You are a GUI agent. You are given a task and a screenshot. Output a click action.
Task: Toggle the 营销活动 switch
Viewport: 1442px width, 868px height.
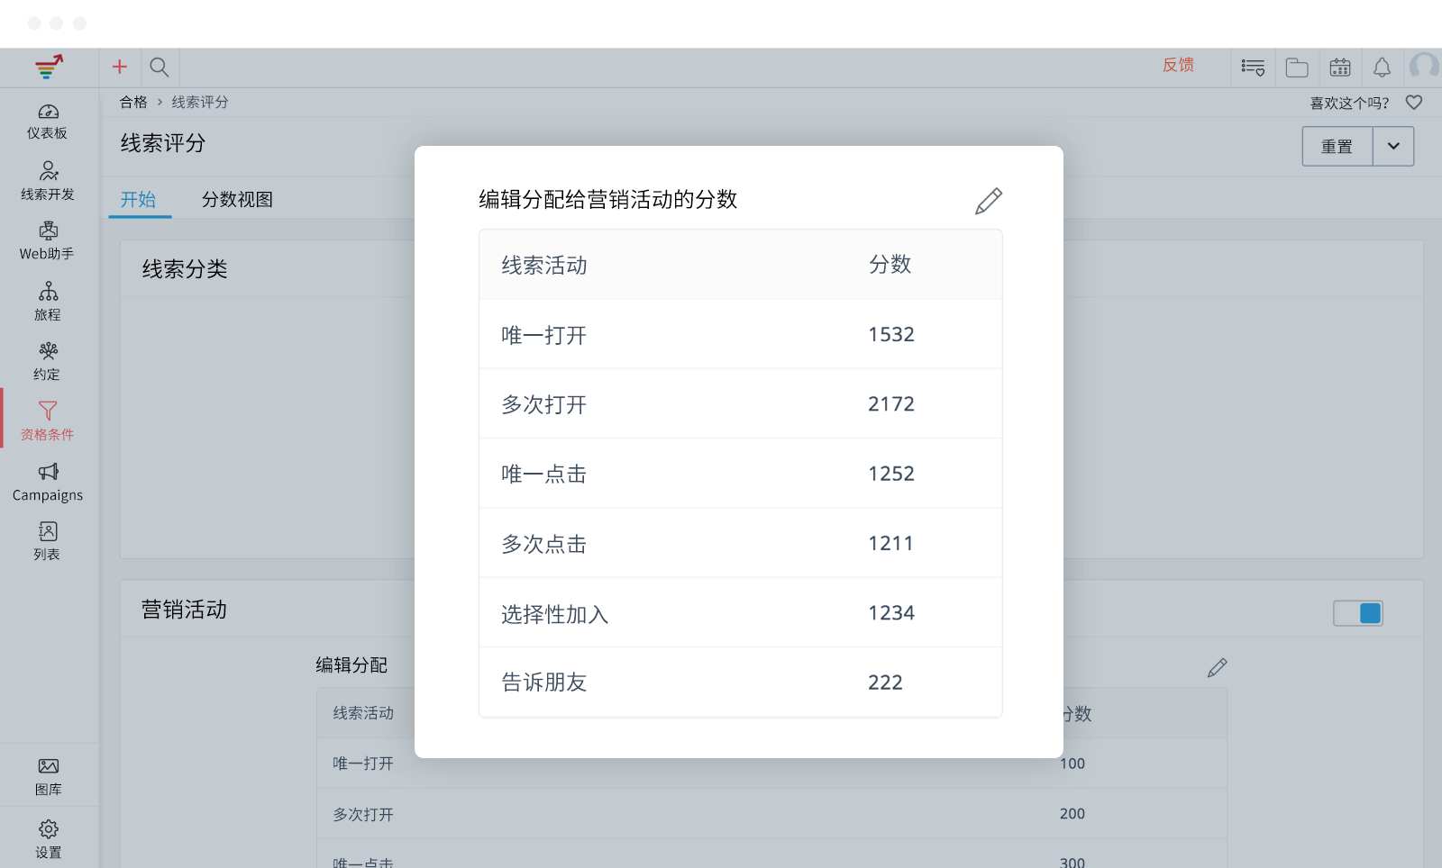[1358, 613]
